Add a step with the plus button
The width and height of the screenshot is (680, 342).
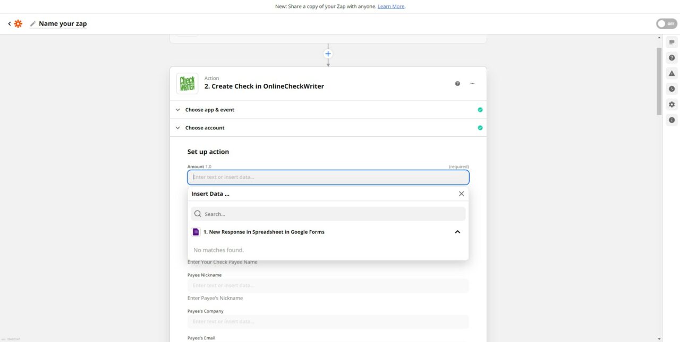click(x=328, y=54)
